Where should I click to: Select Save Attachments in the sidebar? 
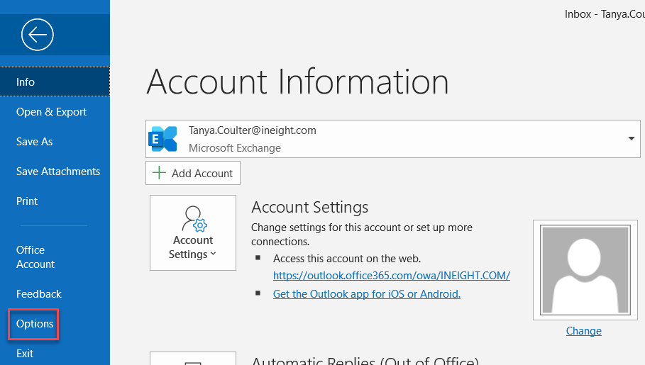(58, 172)
